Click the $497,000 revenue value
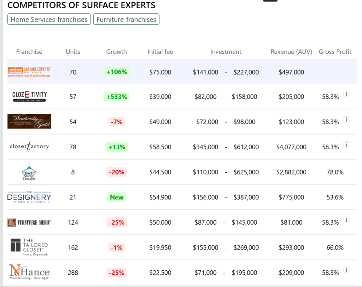The image size is (362, 287). point(291,72)
